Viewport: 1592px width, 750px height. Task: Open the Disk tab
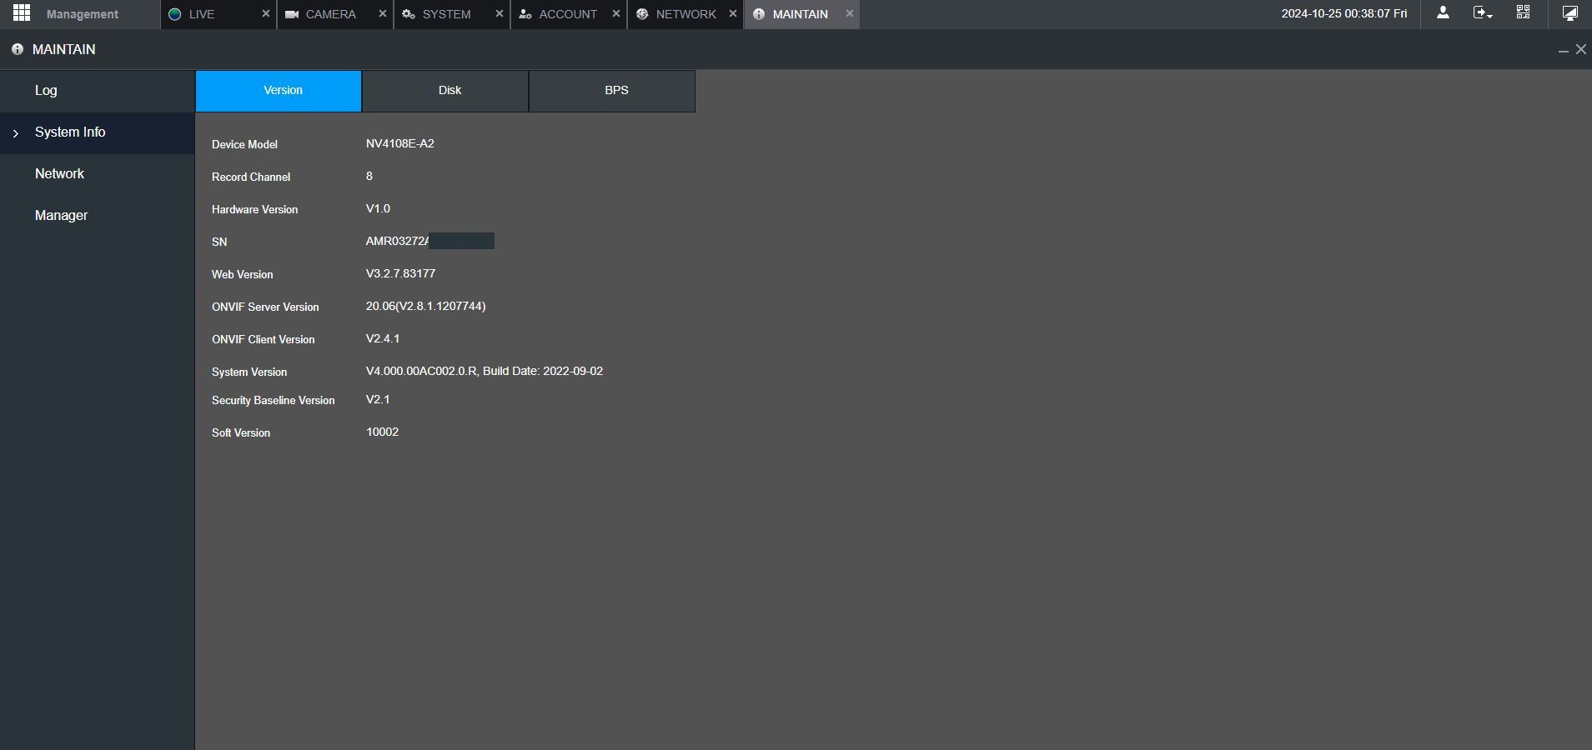[x=445, y=91]
